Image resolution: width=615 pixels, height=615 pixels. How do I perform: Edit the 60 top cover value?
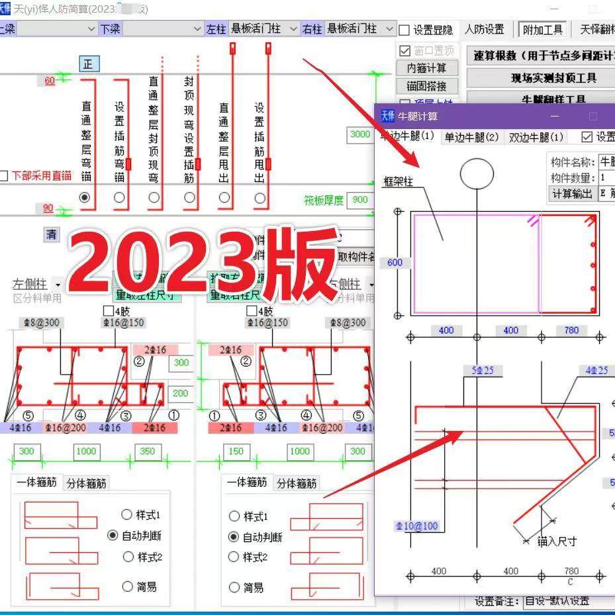coord(50,81)
